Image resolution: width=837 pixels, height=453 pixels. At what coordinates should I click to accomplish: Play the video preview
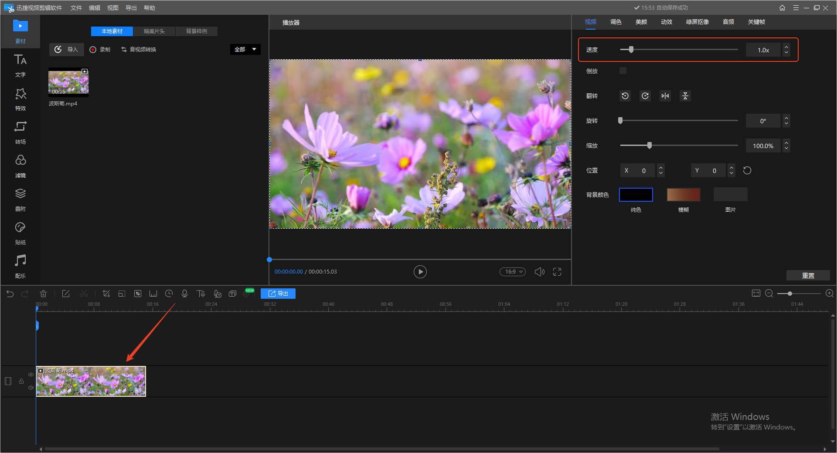pyautogui.click(x=420, y=272)
